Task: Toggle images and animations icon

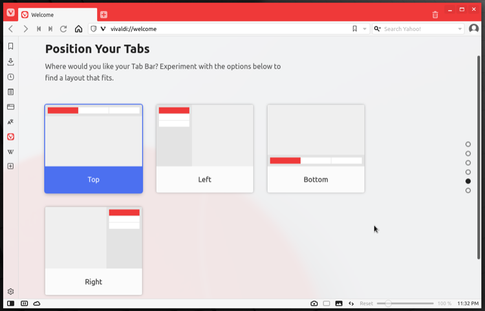Action: pyautogui.click(x=339, y=304)
